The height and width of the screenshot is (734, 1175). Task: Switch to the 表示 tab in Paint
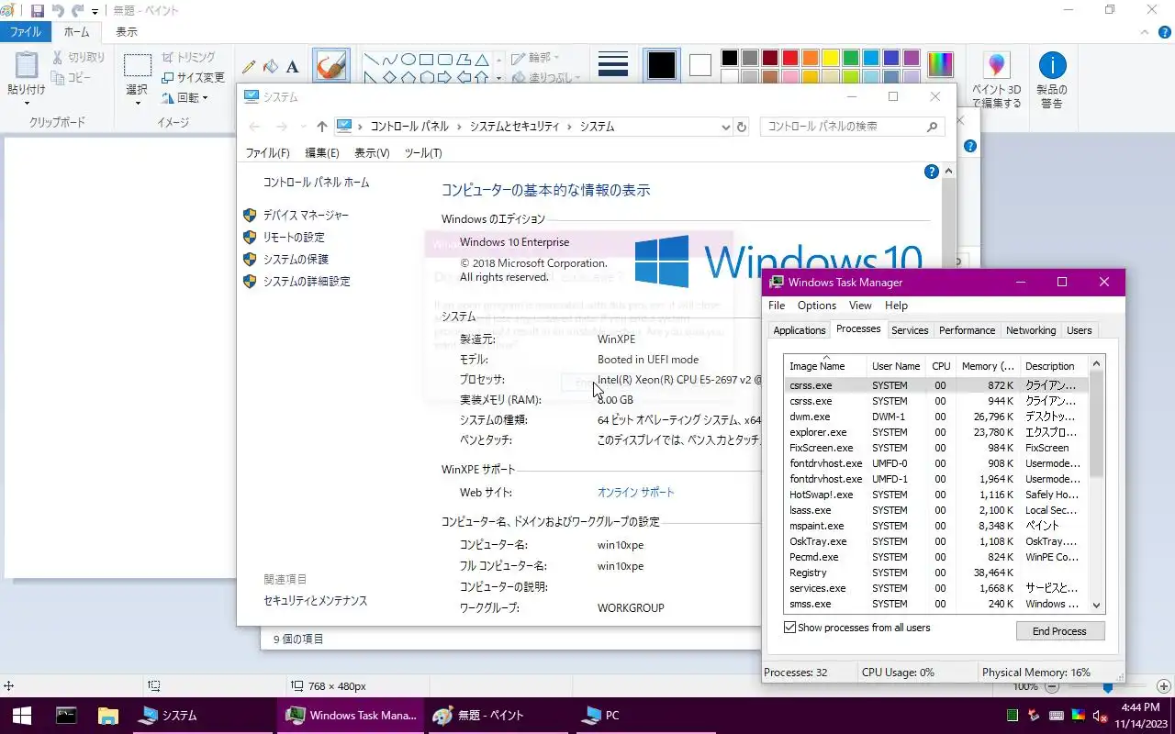126,32
